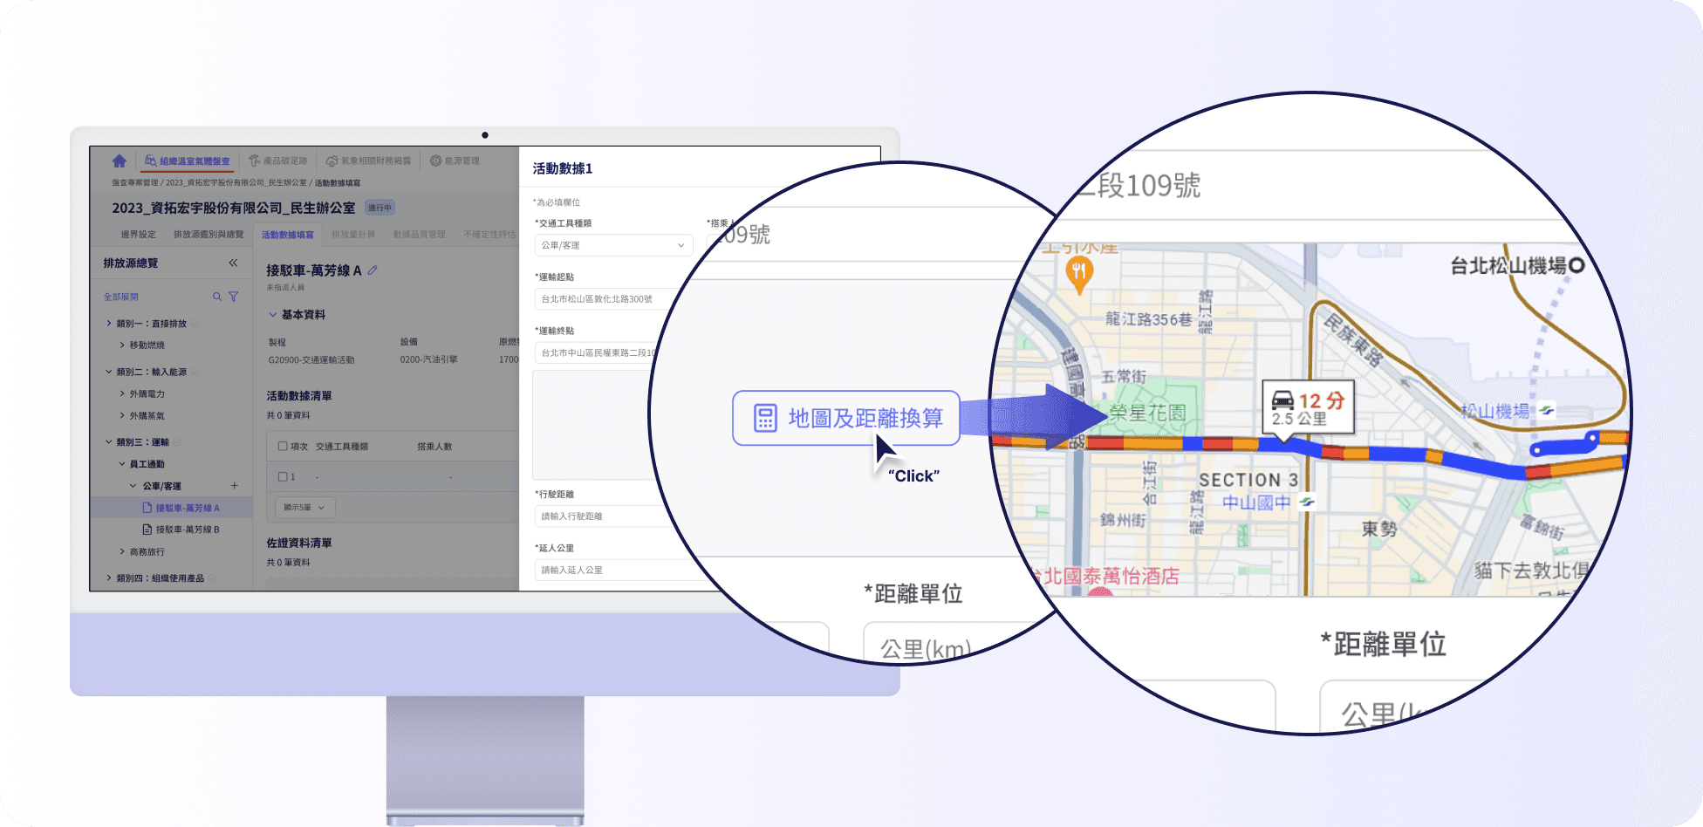The width and height of the screenshot is (1703, 827).
Task: Open the filter for emission sources
Action: 233,297
